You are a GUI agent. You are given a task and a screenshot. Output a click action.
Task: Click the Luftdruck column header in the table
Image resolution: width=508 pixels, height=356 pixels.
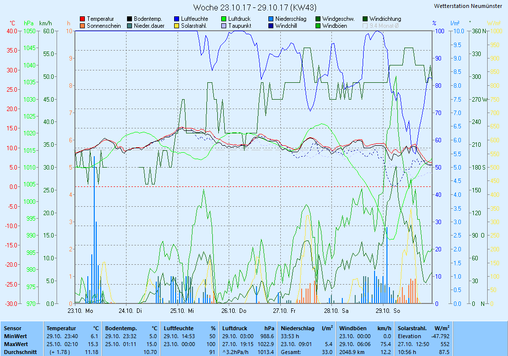tap(235, 328)
